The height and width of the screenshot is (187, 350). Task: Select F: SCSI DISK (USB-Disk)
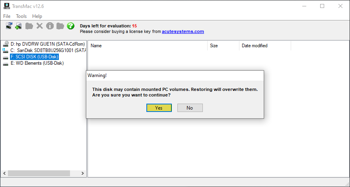pos(34,57)
